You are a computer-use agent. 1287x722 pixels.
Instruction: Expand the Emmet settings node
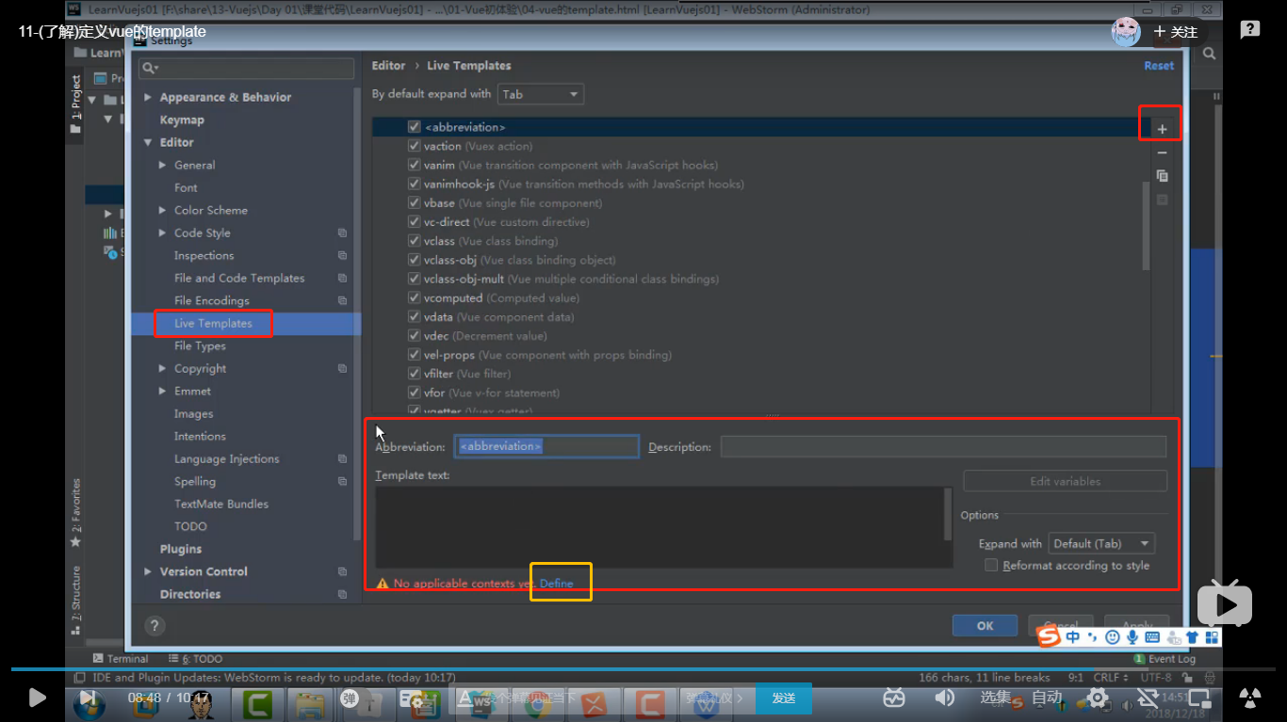163,391
